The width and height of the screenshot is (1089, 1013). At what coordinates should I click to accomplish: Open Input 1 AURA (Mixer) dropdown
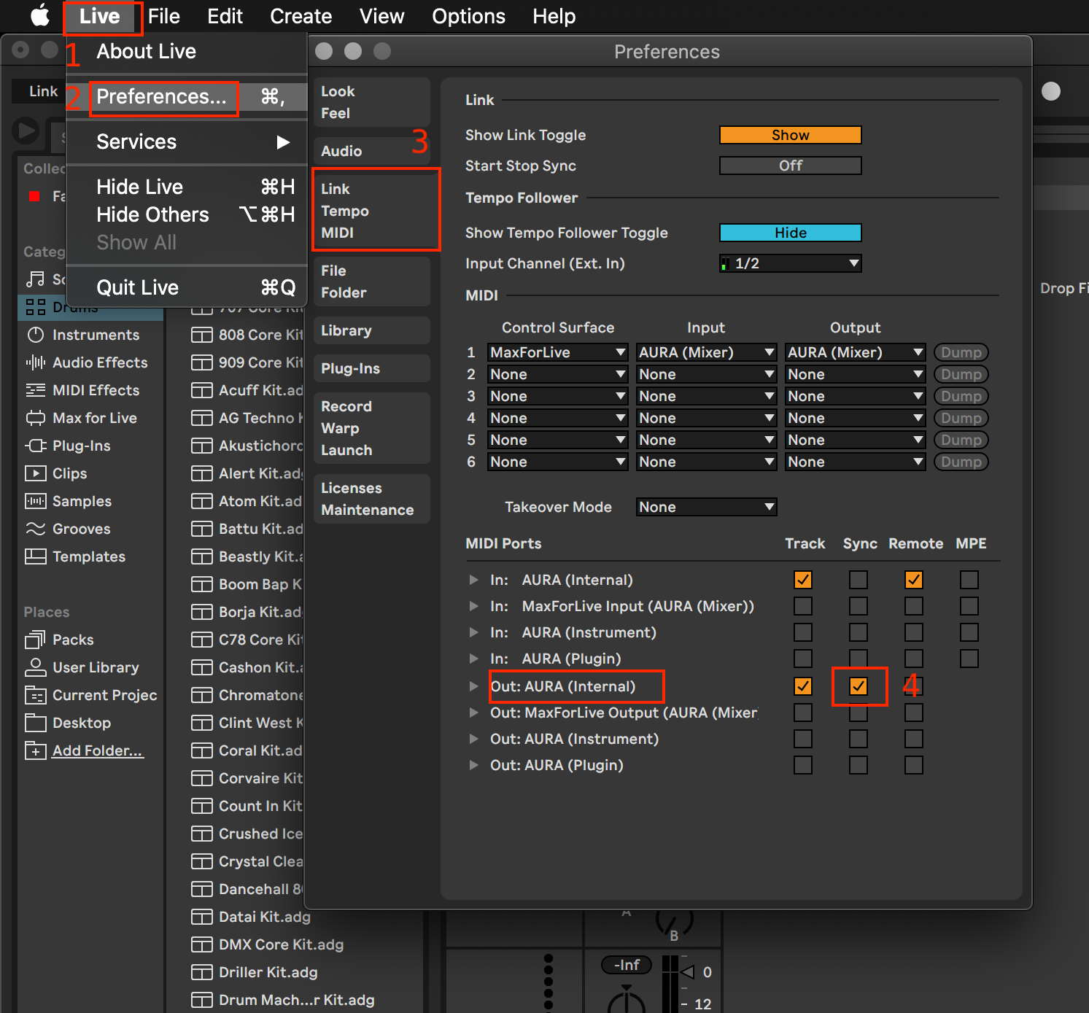click(x=706, y=352)
